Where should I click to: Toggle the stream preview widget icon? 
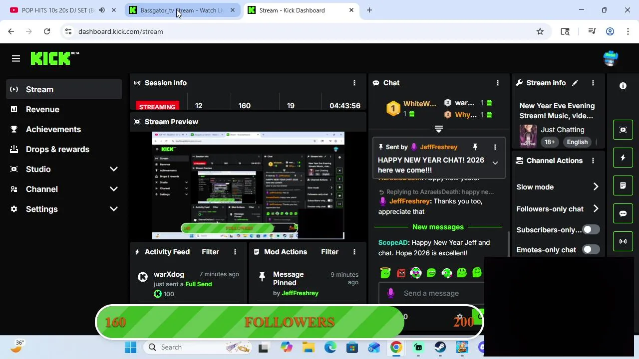tap(623, 130)
